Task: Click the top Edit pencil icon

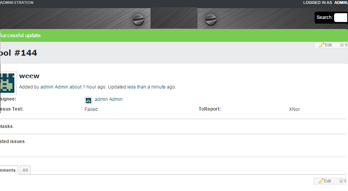Action: [322, 45]
